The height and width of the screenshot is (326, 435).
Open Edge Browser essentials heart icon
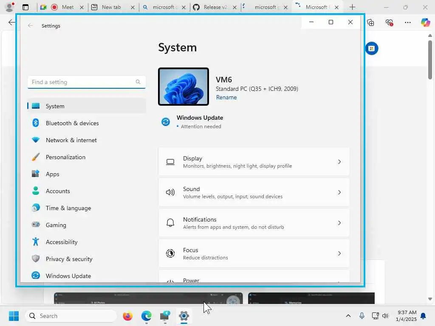[389, 22]
